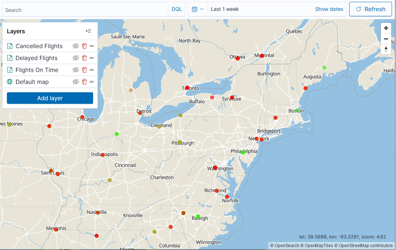The image size is (396, 250).
Task: Grab the Flights On Time reorder handle
Action: click(x=92, y=70)
